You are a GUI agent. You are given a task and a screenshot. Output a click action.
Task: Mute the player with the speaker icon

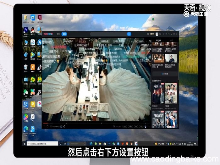(x=114, y=126)
